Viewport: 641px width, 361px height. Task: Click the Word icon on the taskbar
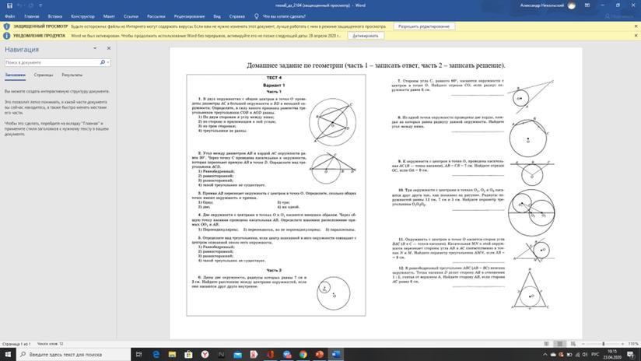coord(335,355)
